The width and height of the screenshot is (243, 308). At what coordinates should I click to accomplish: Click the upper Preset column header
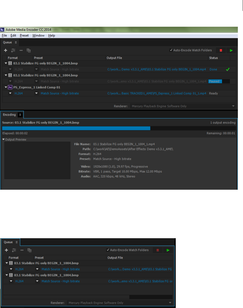[38, 58]
